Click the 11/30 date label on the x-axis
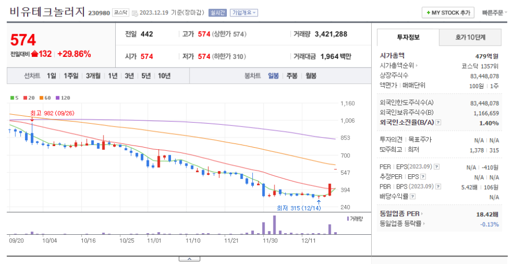Viewport: 513px width, 264px height. pos(270,241)
